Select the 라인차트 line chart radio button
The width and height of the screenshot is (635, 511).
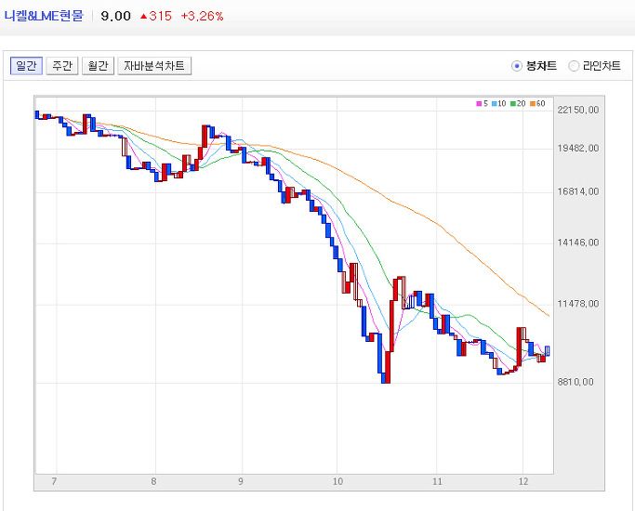point(574,66)
